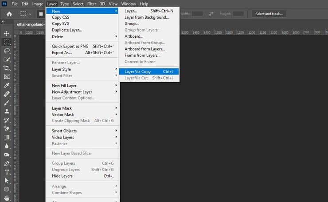Choose Quick Export as PNG
Image resolution: width=328 pixels, height=202 pixels.
(x=82, y=46)
